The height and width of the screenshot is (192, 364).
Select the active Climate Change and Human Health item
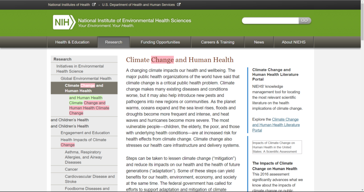(x=84, y=88)
